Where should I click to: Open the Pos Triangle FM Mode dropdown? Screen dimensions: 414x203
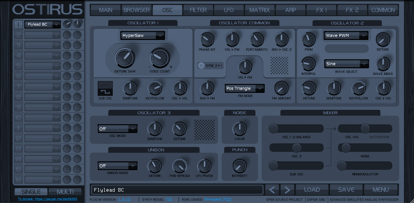(x=245, y=88)
